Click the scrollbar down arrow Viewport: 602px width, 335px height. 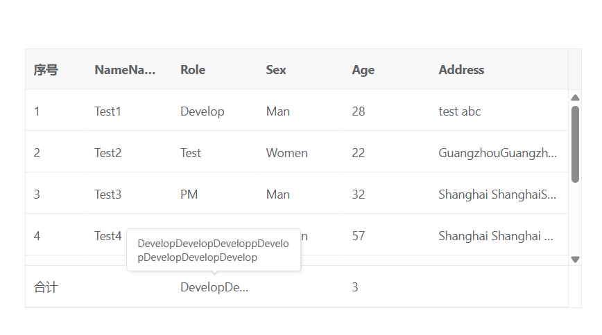(x=575, y=260)
